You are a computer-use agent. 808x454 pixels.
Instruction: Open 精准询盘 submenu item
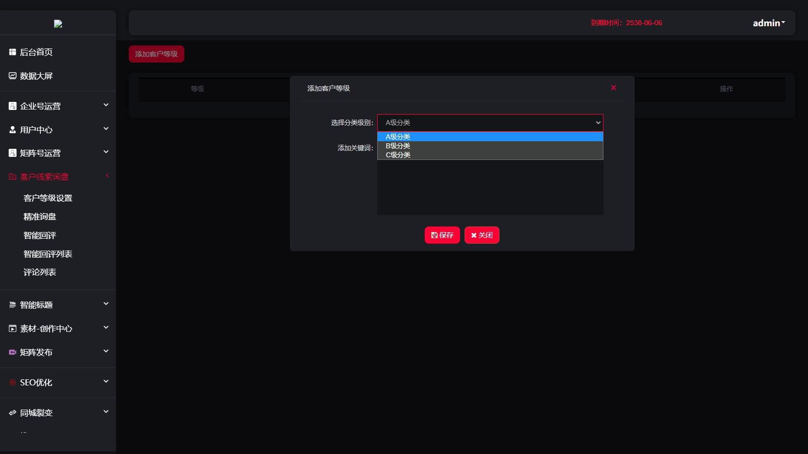tap(40, 217)
